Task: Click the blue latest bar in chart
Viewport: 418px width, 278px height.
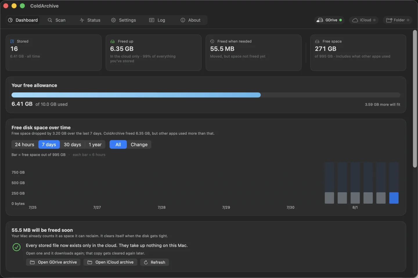Action: (x=394, y=198)
